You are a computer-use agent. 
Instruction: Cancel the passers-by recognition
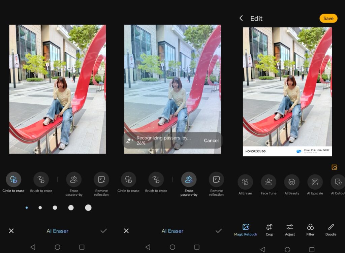click(x=211, y=140)
